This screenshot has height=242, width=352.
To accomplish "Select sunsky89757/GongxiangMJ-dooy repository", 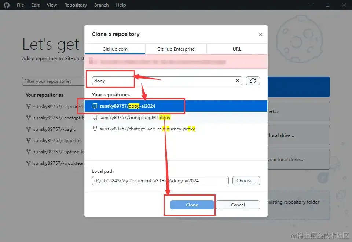I will (x=176, y=118).
